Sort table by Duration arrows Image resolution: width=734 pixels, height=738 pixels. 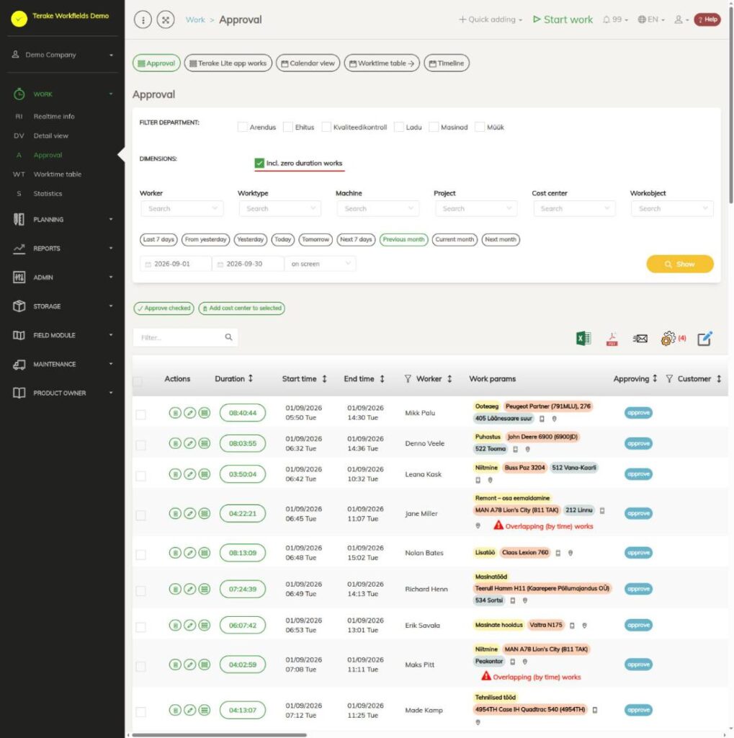(251, 378)
